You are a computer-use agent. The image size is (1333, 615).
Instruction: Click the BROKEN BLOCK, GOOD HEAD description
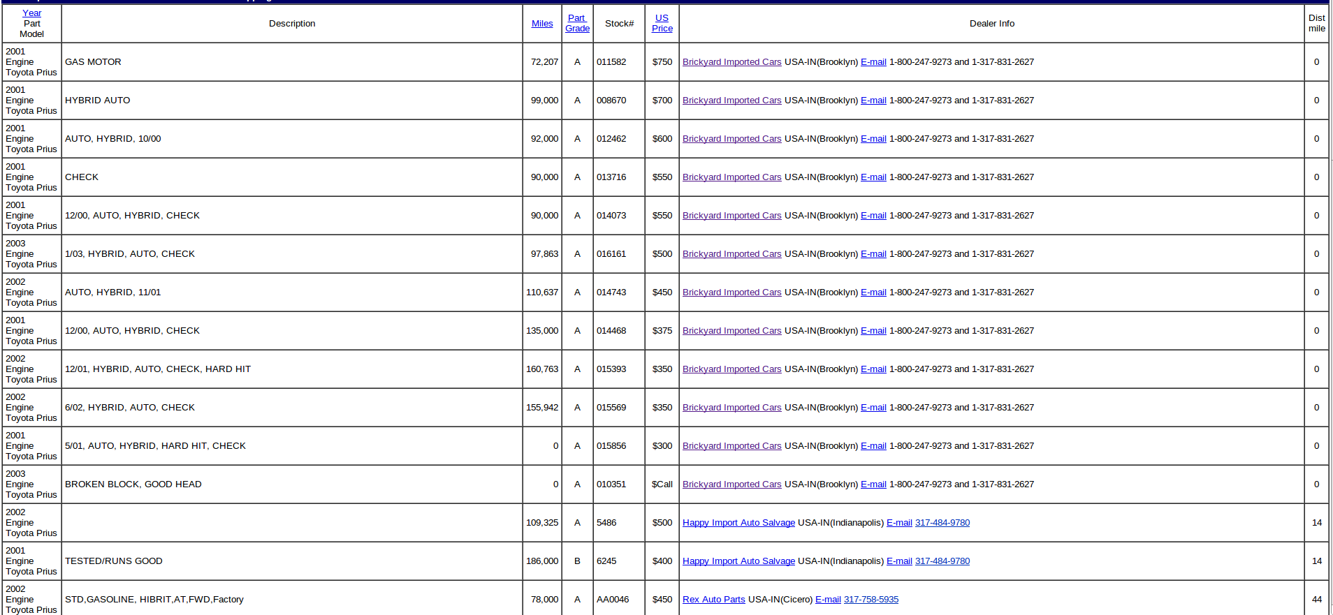(133, 484)
